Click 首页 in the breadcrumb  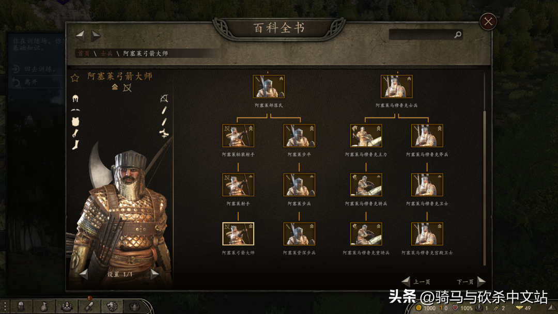(84, 53)
